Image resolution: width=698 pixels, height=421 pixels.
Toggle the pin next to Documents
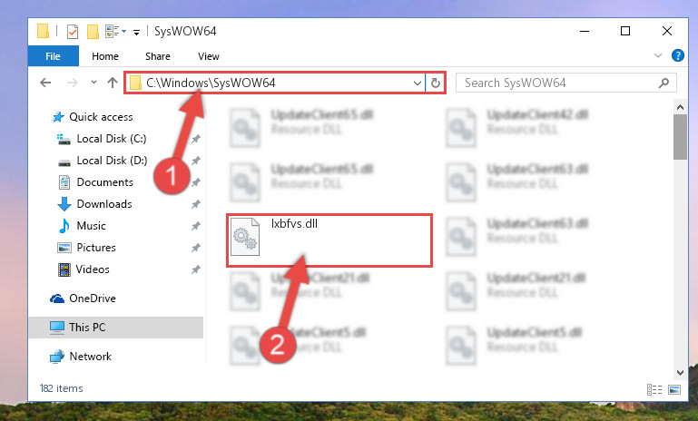click(x=195, y=182)
